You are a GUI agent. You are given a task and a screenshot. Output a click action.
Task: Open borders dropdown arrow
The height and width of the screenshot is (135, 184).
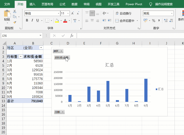coord(51,21)
